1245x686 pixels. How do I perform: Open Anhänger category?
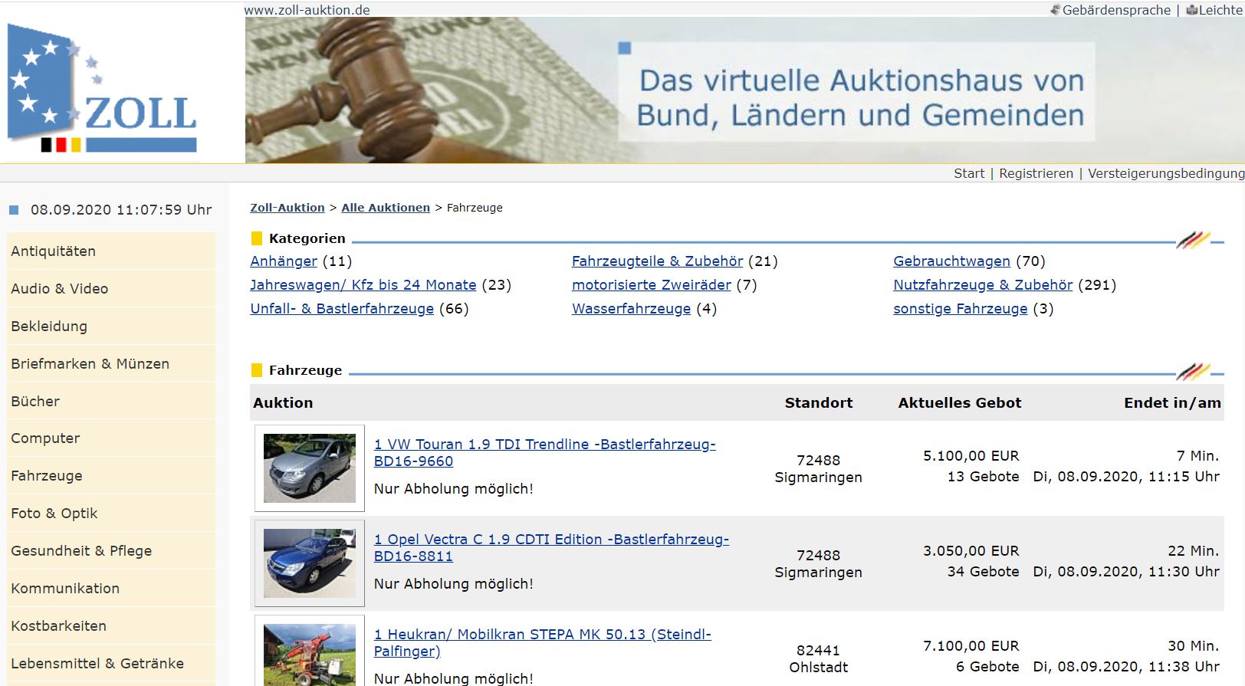[x=284, y=261]
